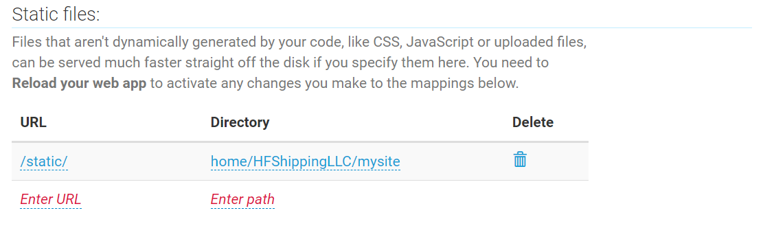Image resolution: width=763 pixels, height=248 pixels.
Task: Click the bold Reload your web app text
Action: tap(79, 83)
